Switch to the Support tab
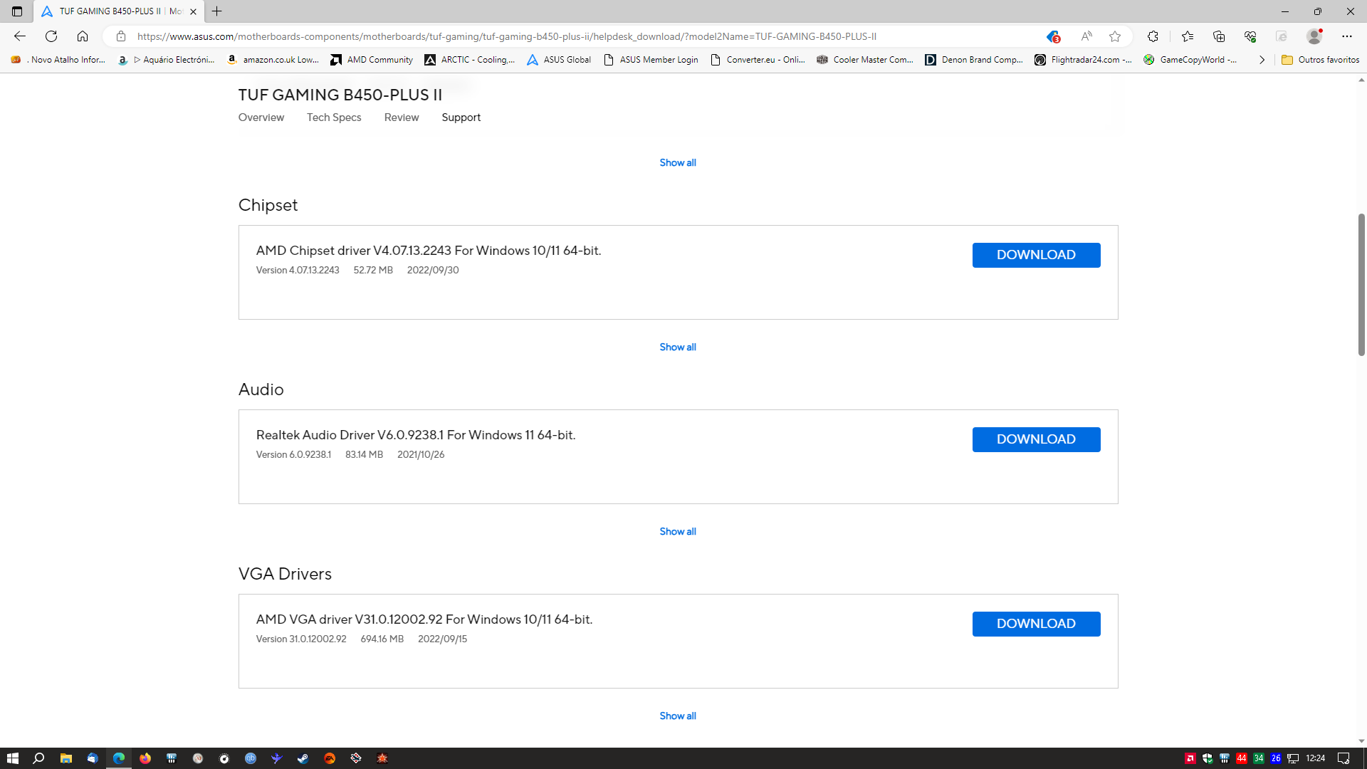This screenshot has width=1367, height=769. point(461,117)
